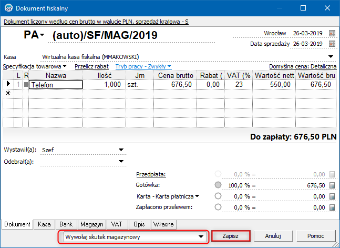Image resolution: width=340 pixels, height=248 pixels.
Task: Open calendar icon next to Wrocław date
Action: coord(332,33)
